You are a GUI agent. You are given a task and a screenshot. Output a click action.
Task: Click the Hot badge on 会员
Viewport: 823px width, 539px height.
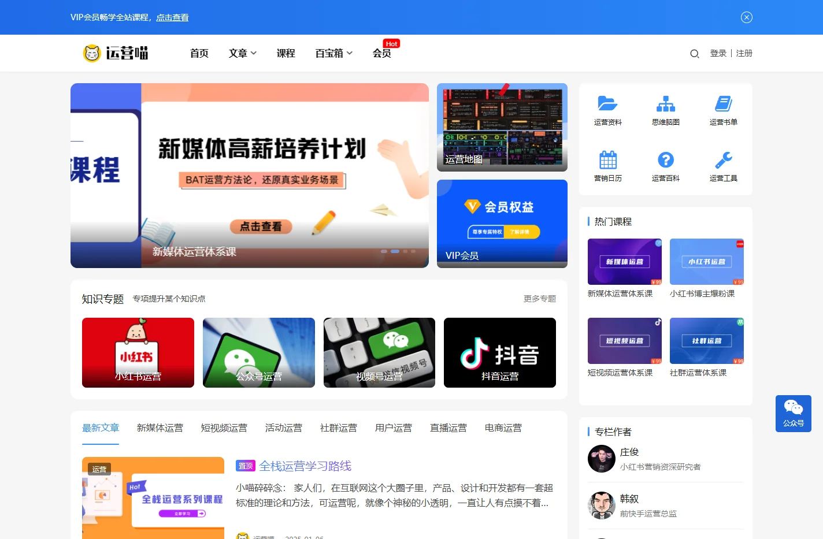click(391, 44)
